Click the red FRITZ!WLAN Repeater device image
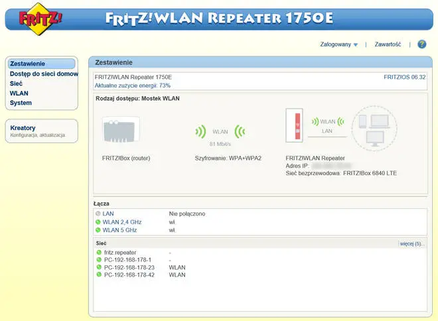The height and width of the screenshot is (321, 438). 295,125
